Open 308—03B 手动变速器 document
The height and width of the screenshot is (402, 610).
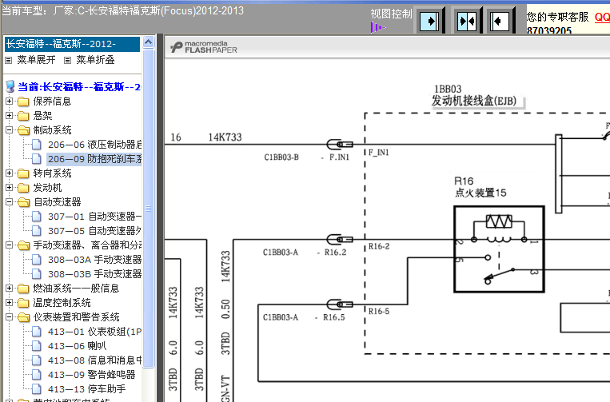[94, 274]
